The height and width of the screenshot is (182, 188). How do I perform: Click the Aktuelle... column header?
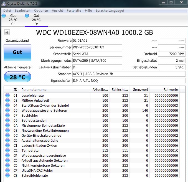tap(100, 90)
